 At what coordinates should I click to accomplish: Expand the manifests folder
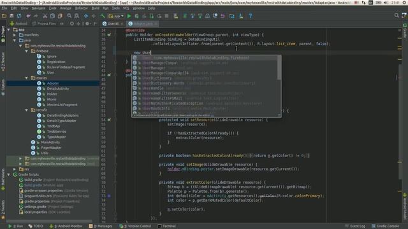coord(15,35)
